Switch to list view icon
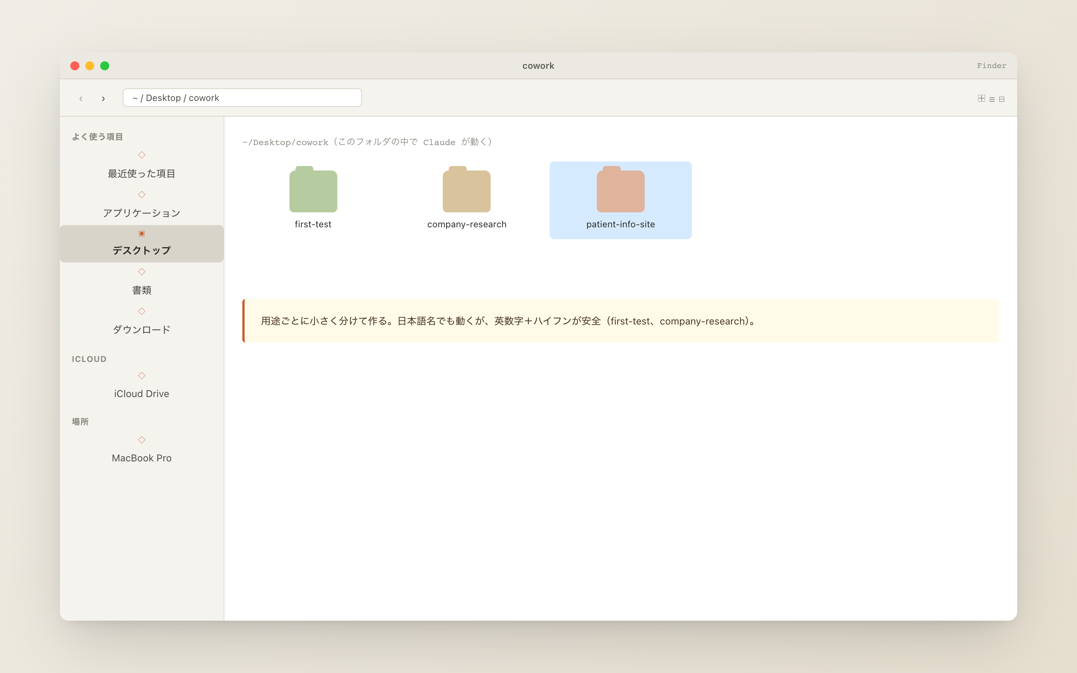 pos(992,99)
